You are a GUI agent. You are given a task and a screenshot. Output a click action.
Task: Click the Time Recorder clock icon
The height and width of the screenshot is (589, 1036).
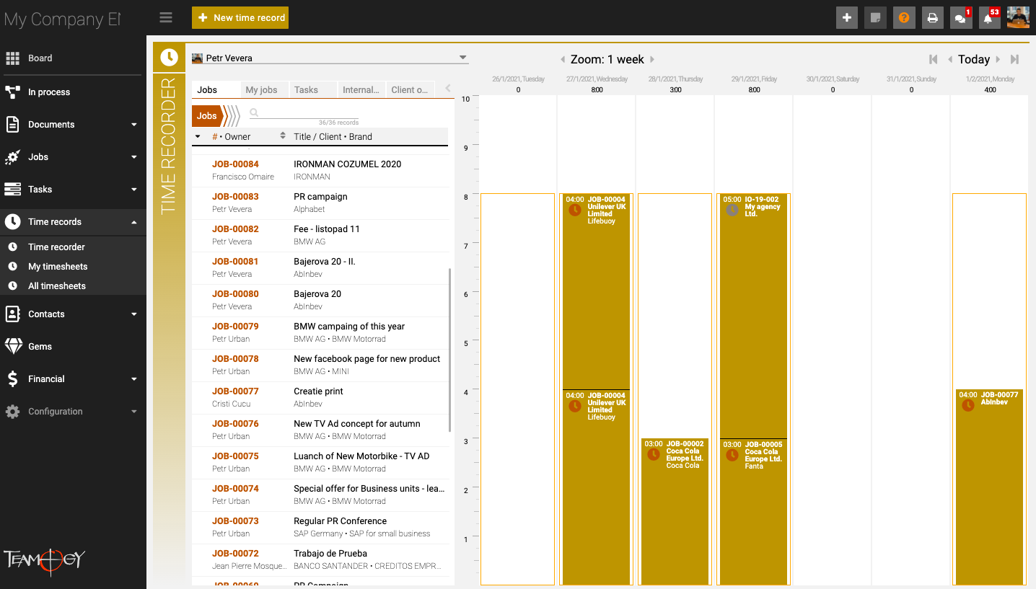point(169,58)
